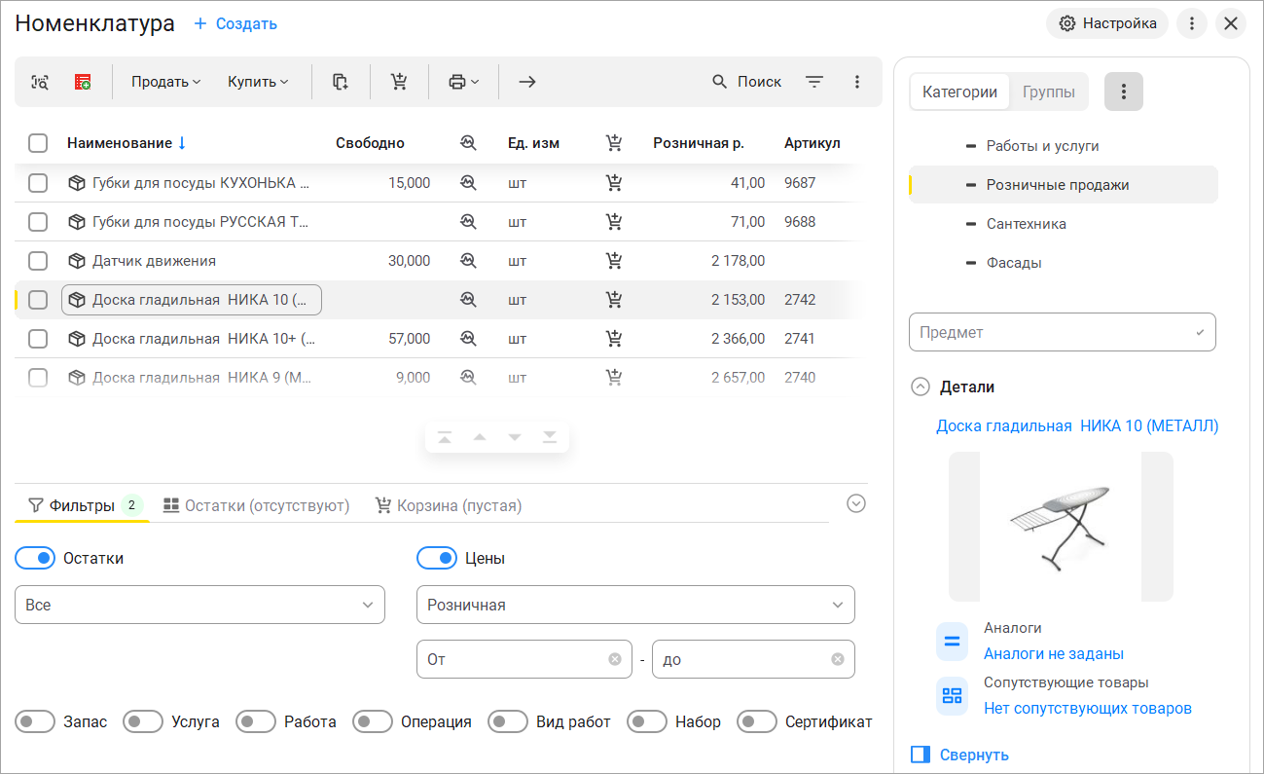Click the price От input field

click(x=514, y=659)
